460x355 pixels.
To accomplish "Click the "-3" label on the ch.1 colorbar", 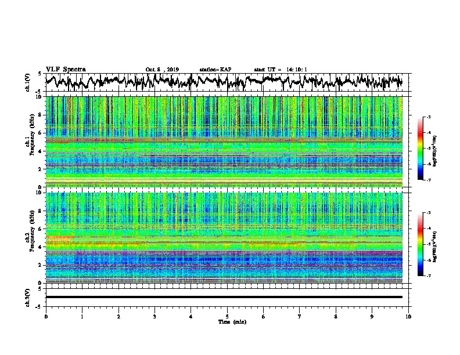I will click(429, 117).
